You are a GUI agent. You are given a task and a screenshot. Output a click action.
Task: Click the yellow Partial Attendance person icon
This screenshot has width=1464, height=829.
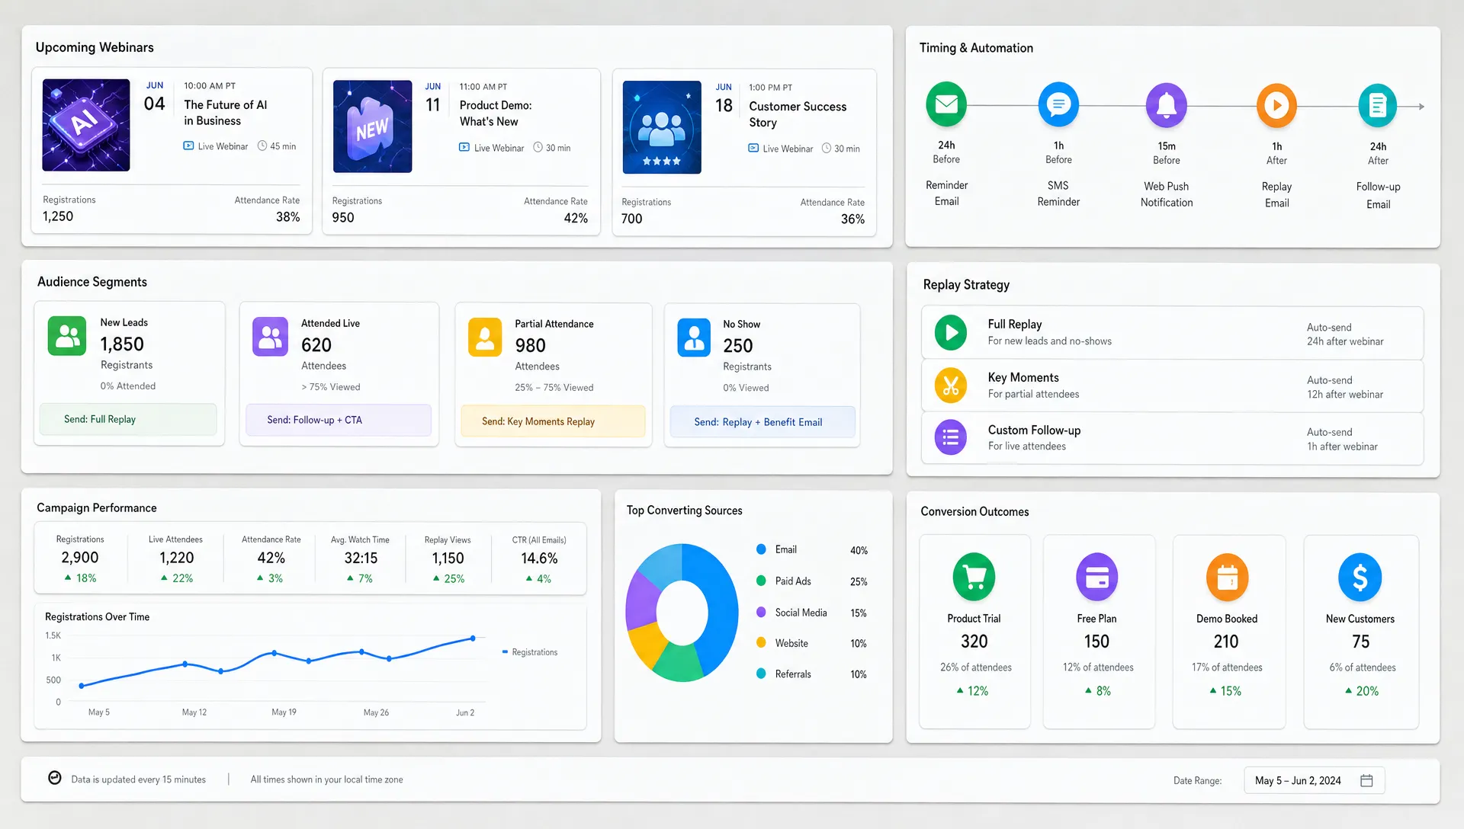(485, 338)
